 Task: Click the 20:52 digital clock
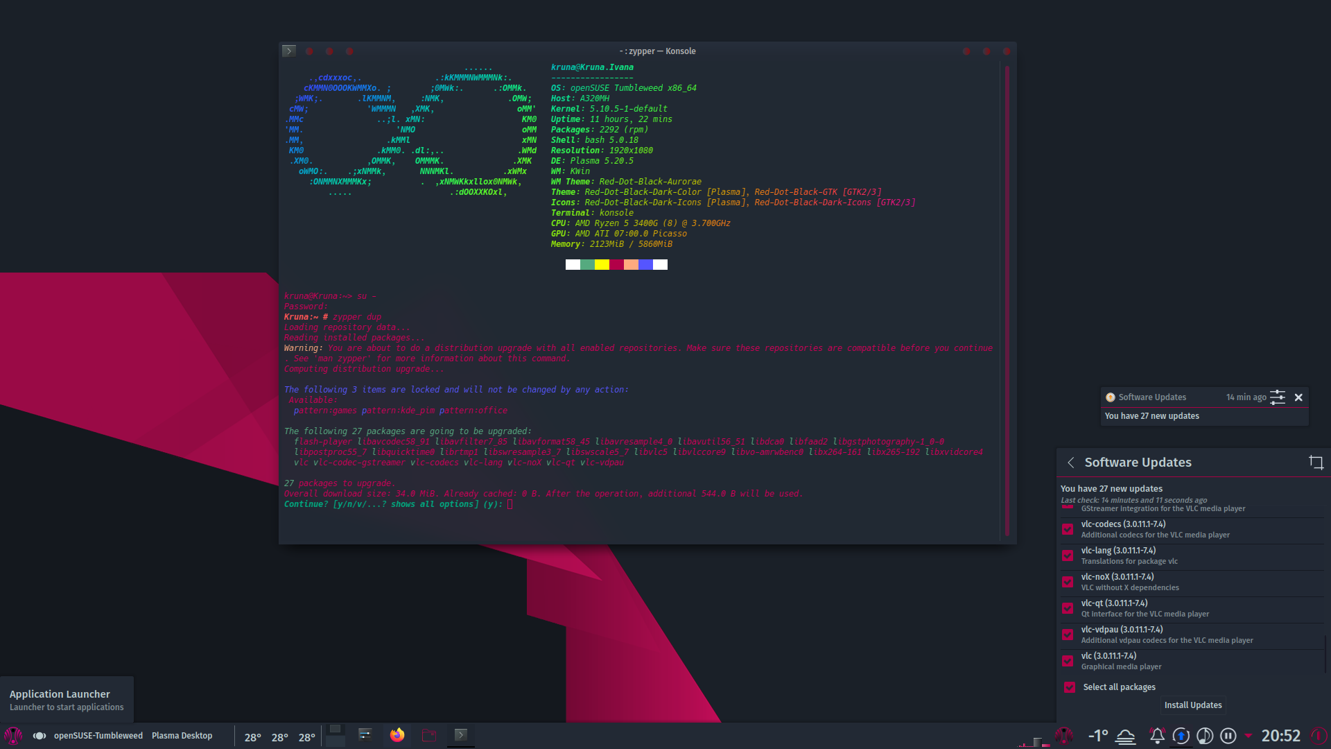[1280, 736]
